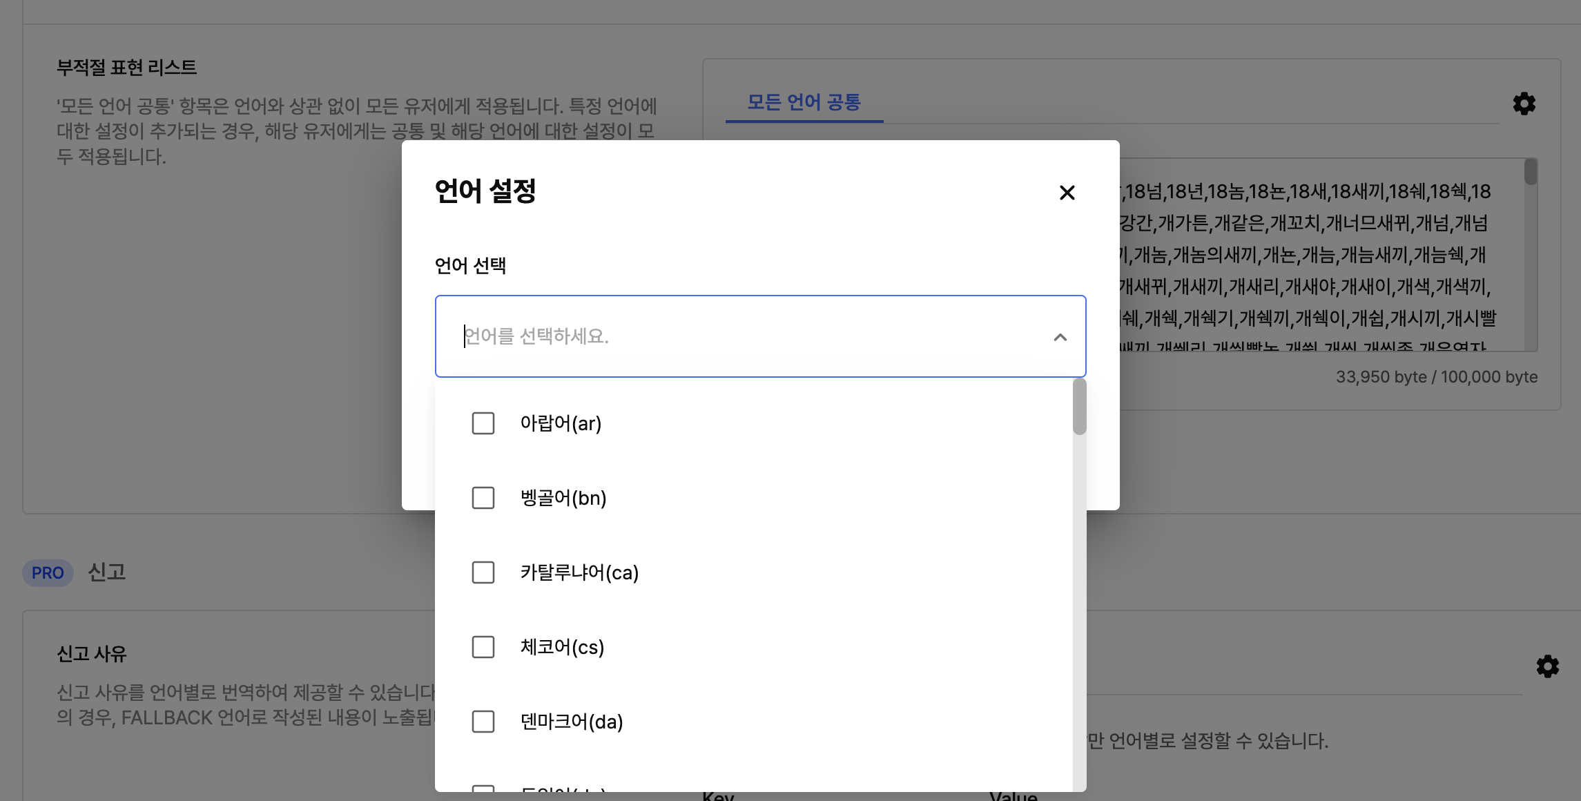Click the 언어 설정 dialog title
The height and width of the screenshot is (801, 1581).
click(485, 191)
